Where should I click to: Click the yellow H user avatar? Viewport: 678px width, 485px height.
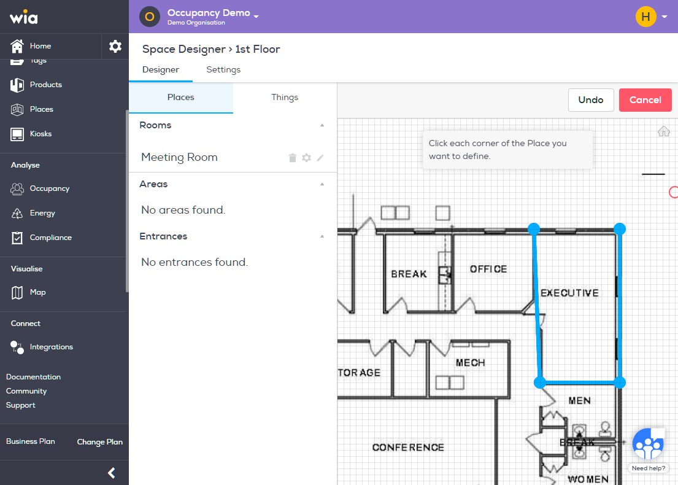(x=645, y=17)
